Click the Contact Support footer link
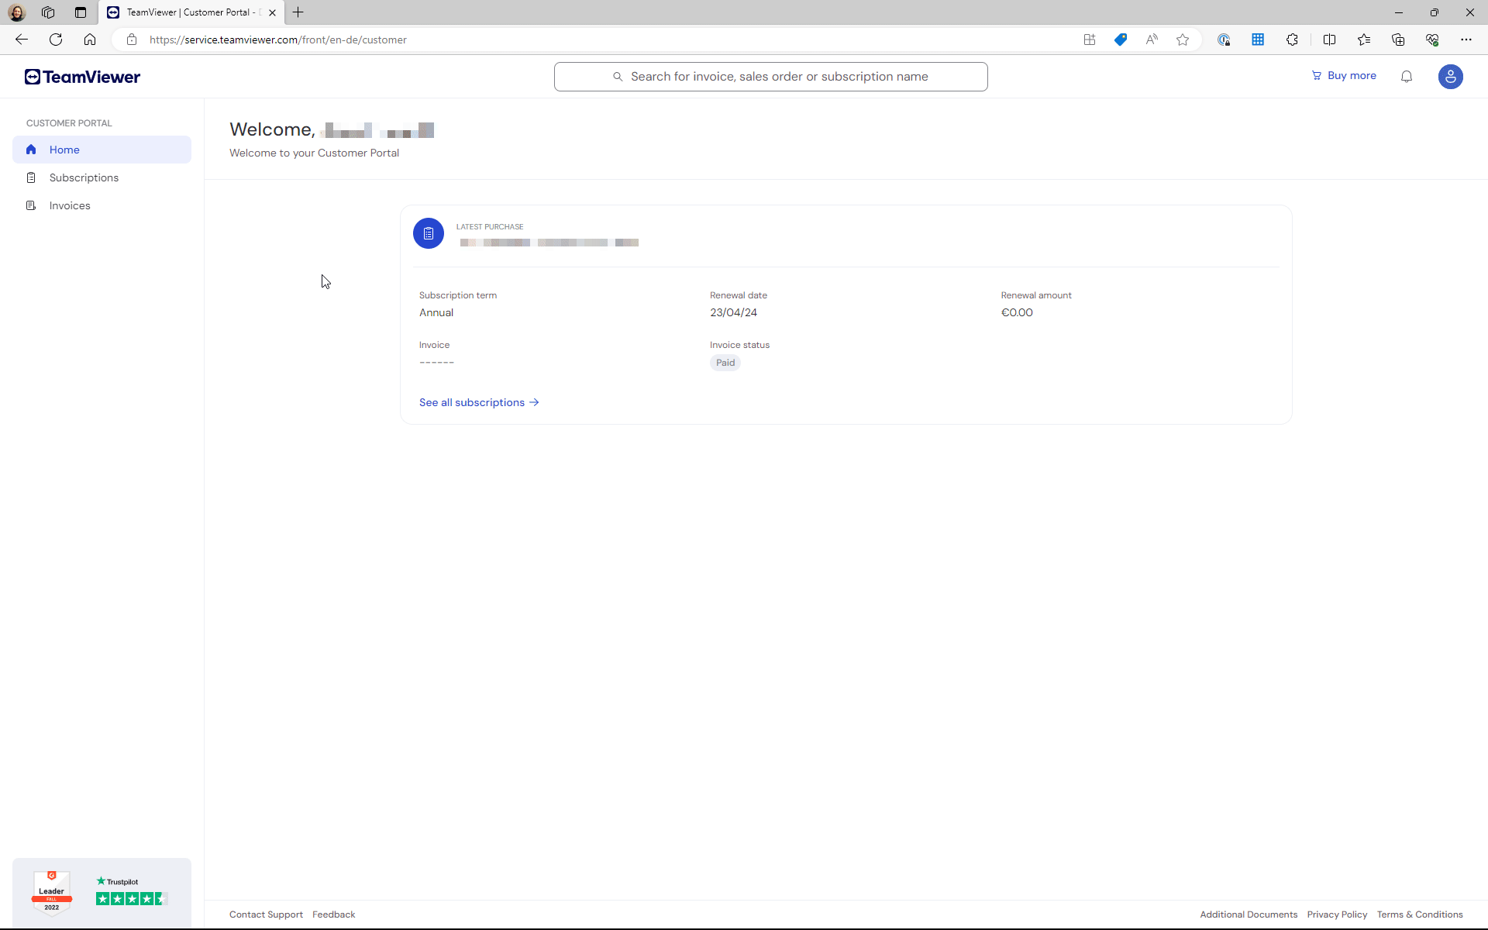 (264, 914)
